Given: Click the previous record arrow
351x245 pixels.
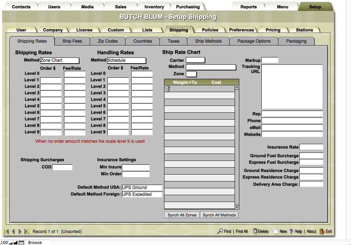Looking at the screenshot, I should 13,231.
